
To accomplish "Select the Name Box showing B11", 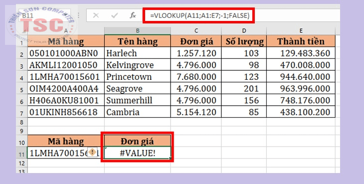I will coord(44,15).
